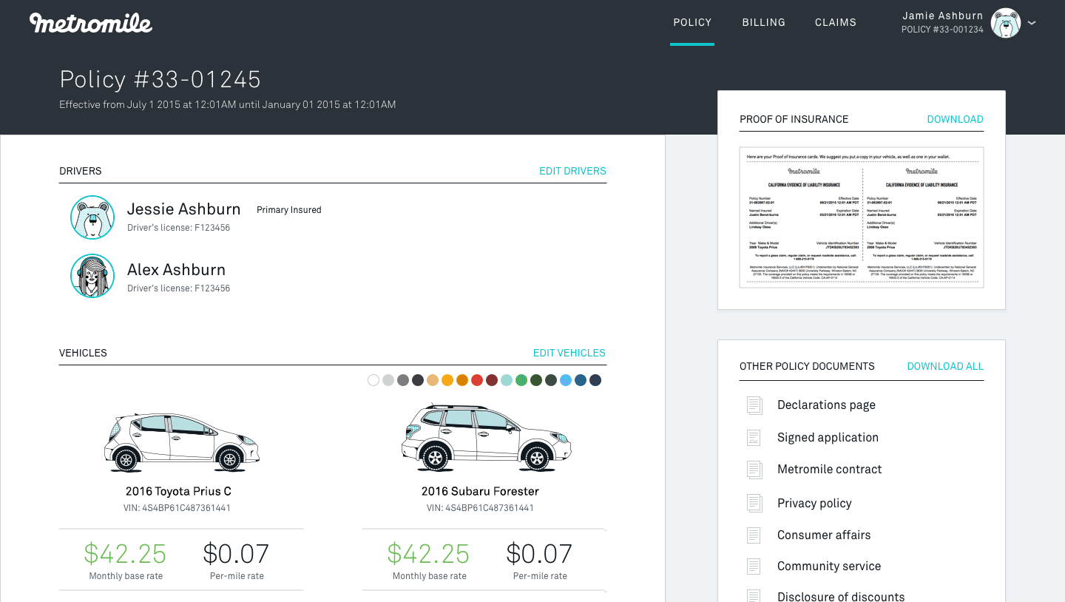Select the orange color swatch
The height and width of the screenshot is (602, 1065).
tap(462, 380)
